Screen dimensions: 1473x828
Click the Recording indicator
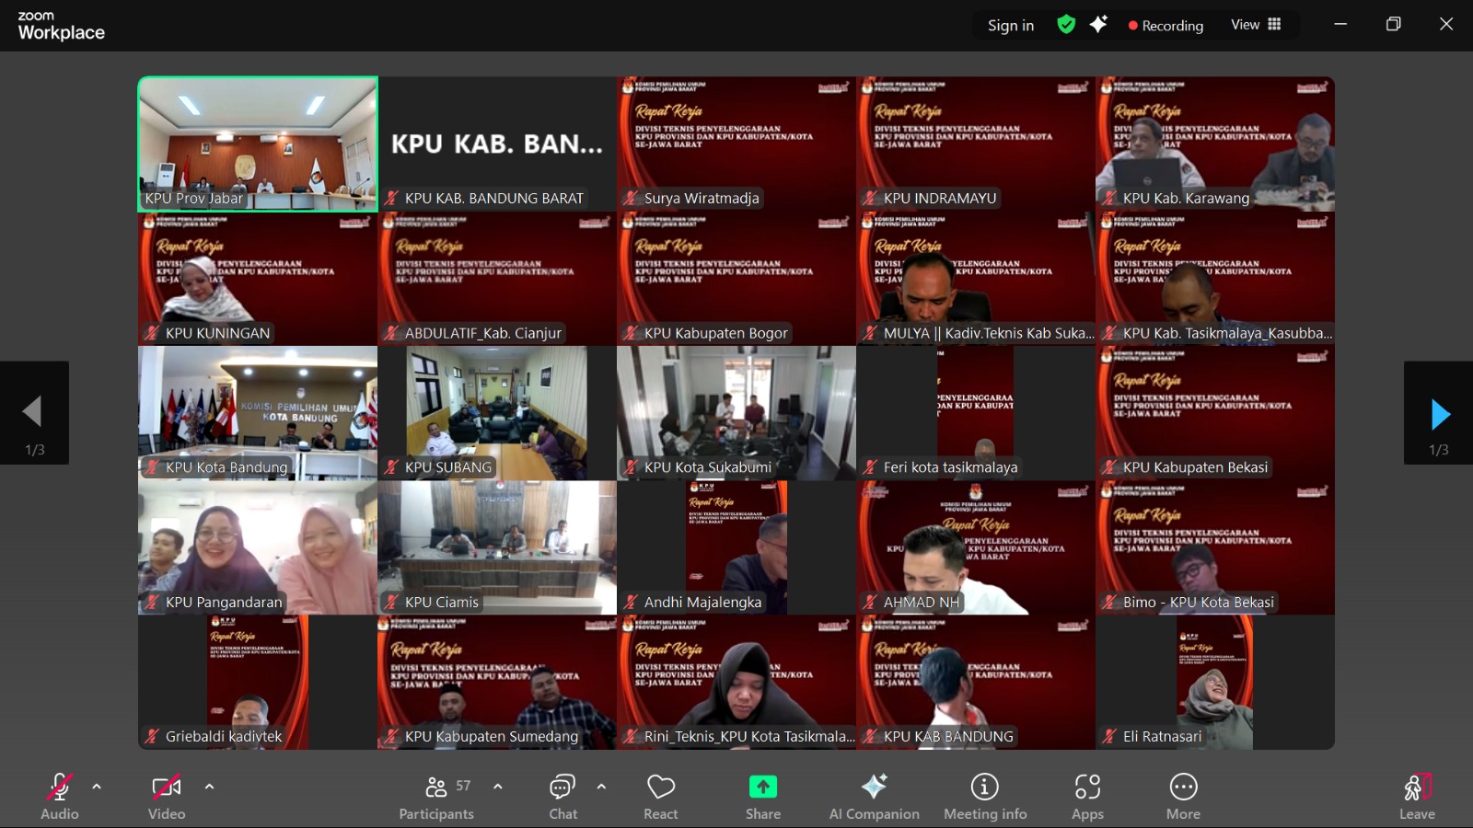pos(1166,26)
